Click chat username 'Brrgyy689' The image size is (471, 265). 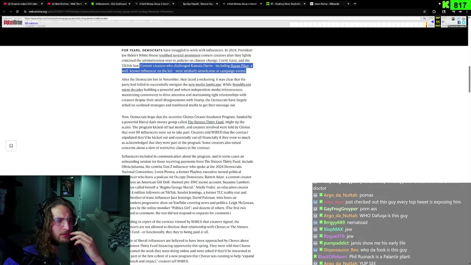(334, 222)
